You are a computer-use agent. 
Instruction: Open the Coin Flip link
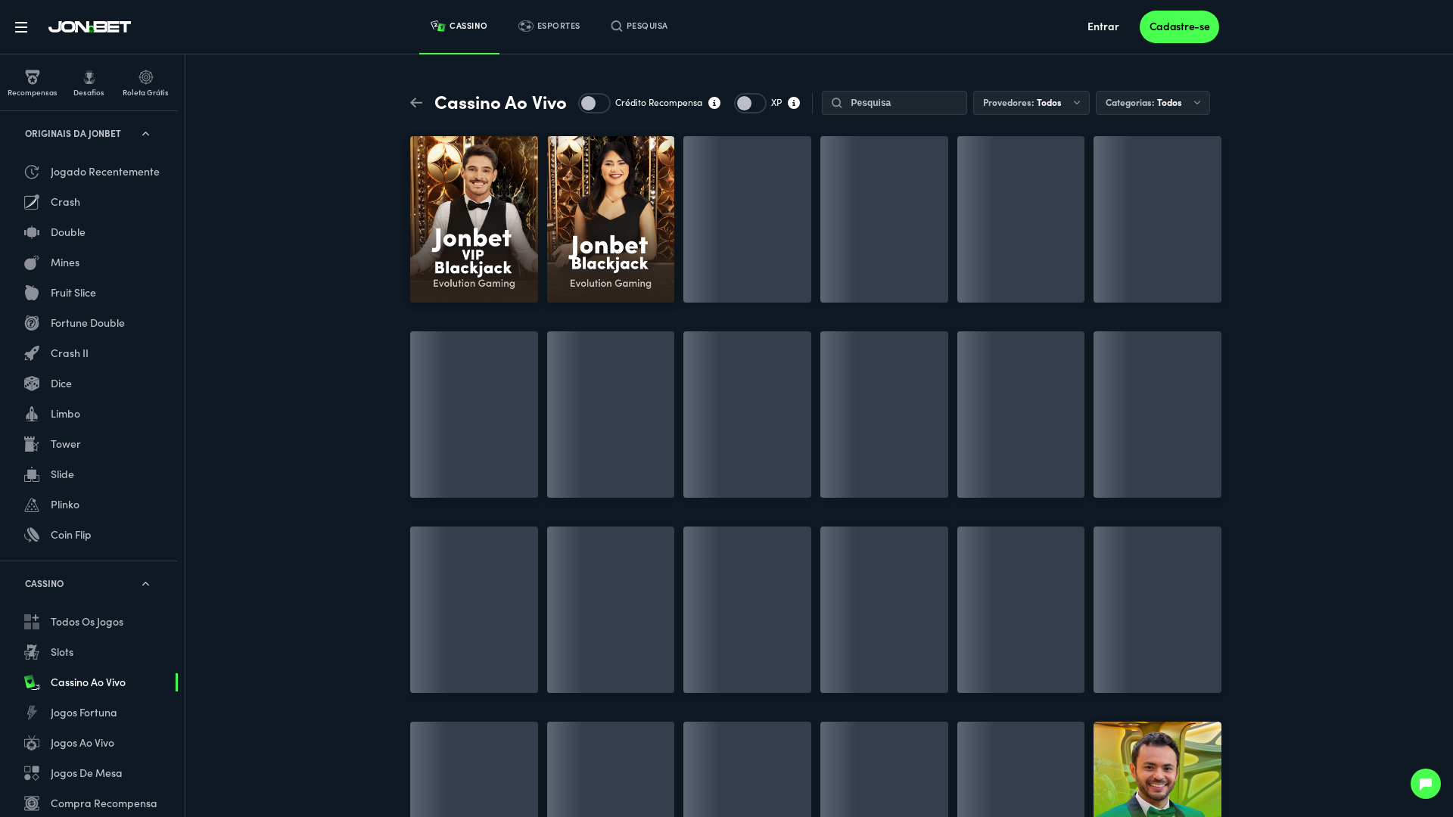point(71,535)
